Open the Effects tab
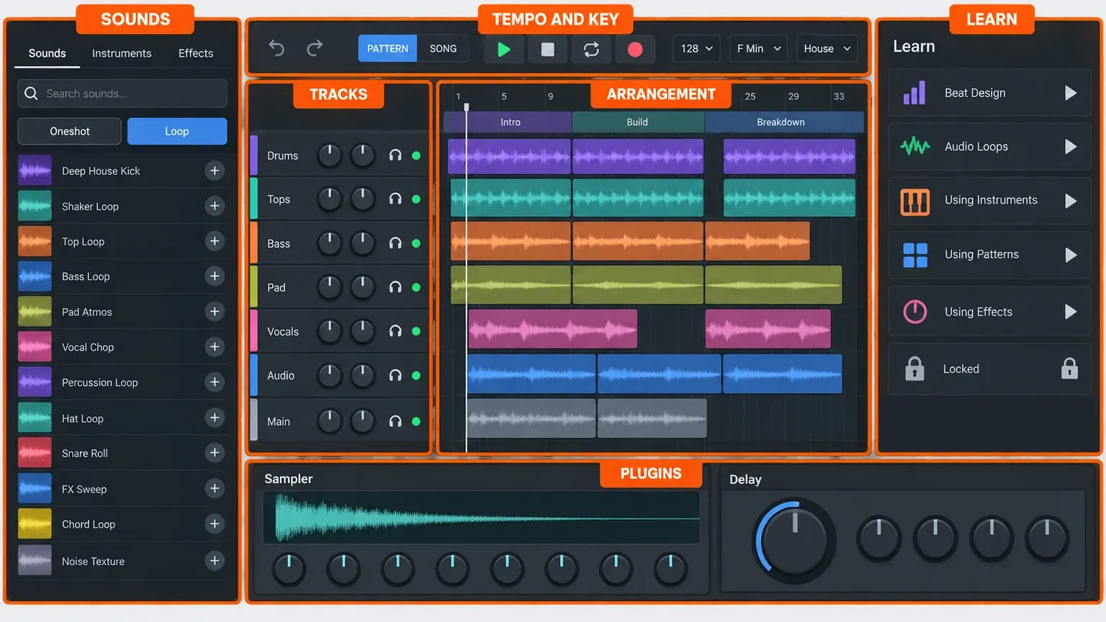The height and width of the screenshot is (622, 1106). tap(196, 53)
